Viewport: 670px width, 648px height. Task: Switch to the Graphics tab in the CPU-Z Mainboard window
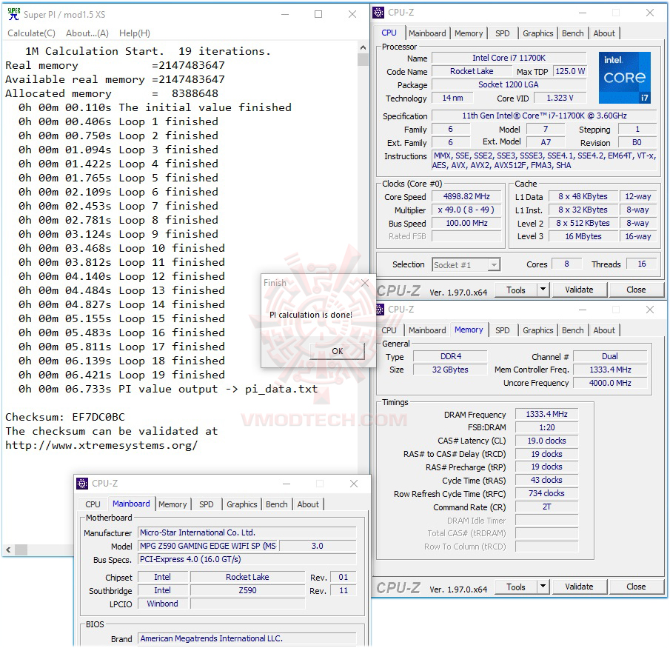pos(242,504)
